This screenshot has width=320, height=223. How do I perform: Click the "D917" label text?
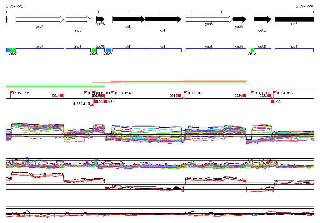point(111,101)
